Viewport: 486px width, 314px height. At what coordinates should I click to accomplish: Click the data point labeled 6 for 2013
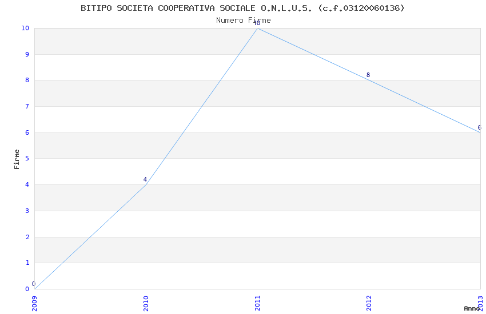point(479,127)
